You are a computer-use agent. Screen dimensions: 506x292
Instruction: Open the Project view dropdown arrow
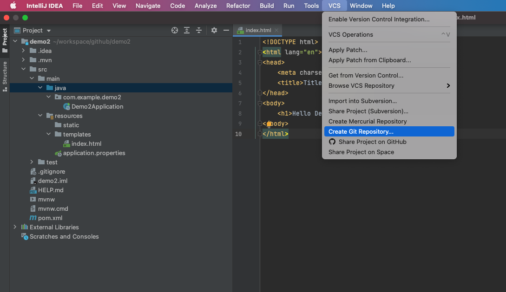coord(49,31)
